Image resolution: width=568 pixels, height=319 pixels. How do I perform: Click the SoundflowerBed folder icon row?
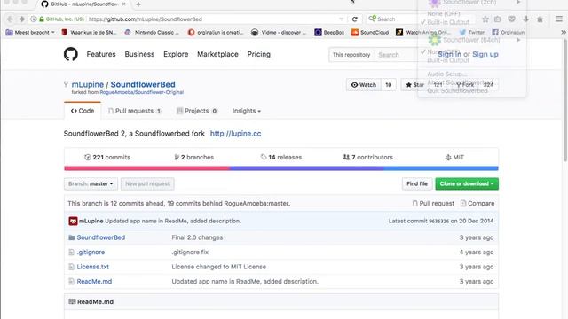coord(71,237)
